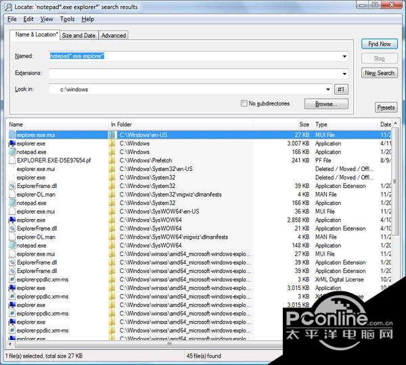The width and height of the screenshot is (406, 365).
Task: Expand the Named field dropdown
Action: (x=344, y=56)
